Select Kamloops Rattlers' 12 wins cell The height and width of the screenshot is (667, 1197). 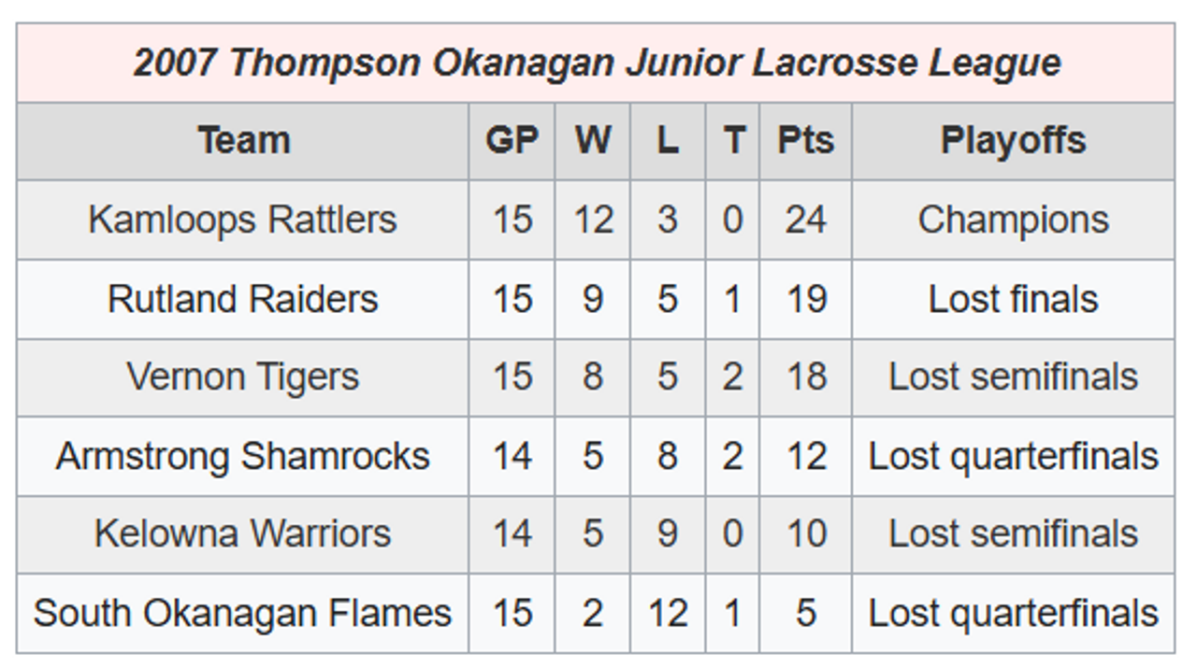pos(593,220)
